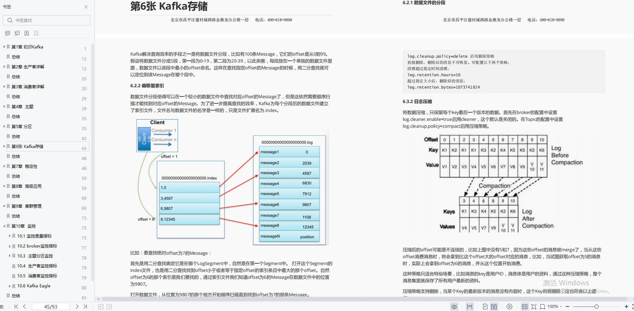Open the 100% zoom level dropdown
The height and width of the screenshot is (311, 634).
coord(552,307)
